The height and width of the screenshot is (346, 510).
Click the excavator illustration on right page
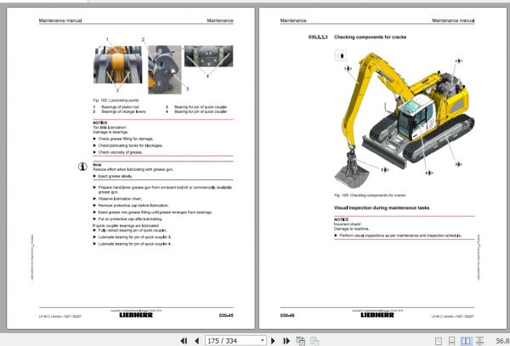tap(405, 121)
